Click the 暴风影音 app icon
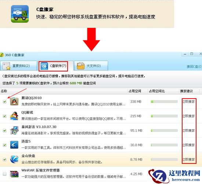202x184 pixels. tap(14, 130)
